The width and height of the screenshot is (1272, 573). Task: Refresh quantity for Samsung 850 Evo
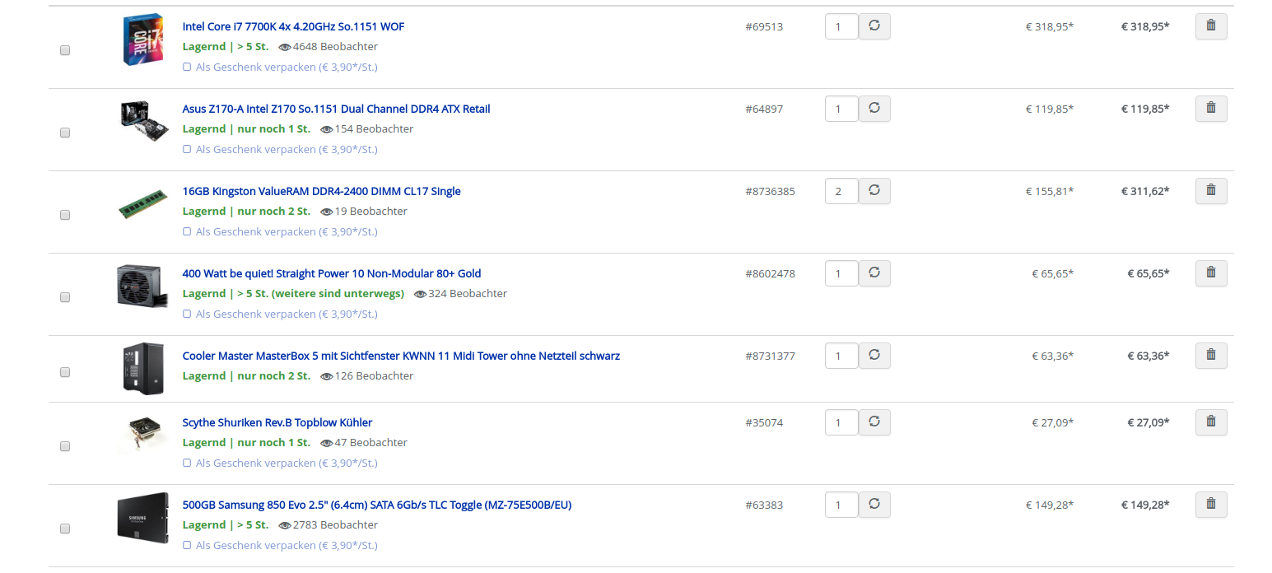tap(874, 505)
